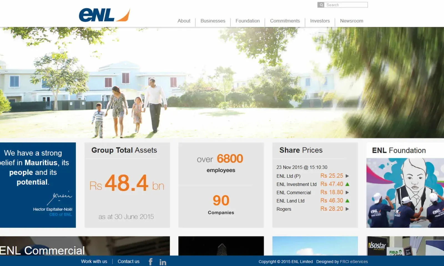Viewport: 444px width, 266px height.
Task: Select the ENL Commercial tile
Action: (85, 246)
